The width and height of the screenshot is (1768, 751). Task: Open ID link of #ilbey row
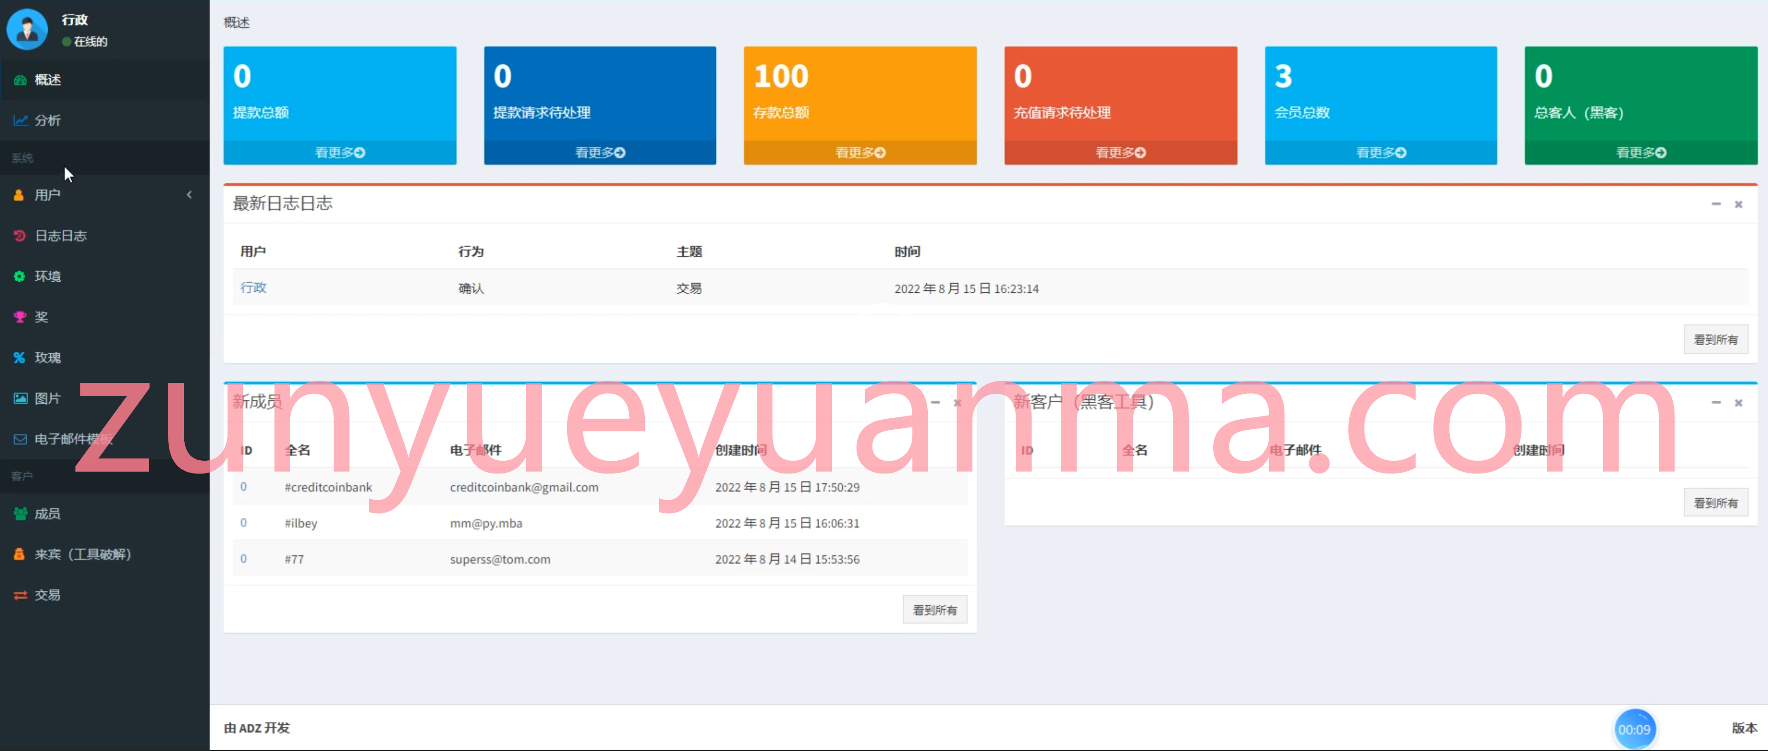click(x=244, y=523)
